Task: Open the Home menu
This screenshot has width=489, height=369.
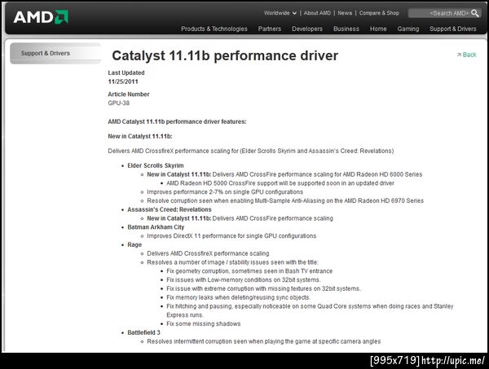Action: pos(378,29)
